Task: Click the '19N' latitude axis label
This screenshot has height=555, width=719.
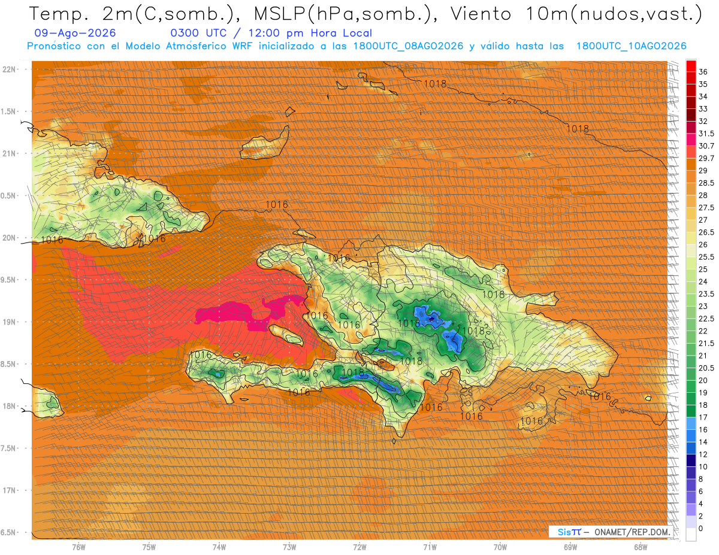Action: click(9, 322)
